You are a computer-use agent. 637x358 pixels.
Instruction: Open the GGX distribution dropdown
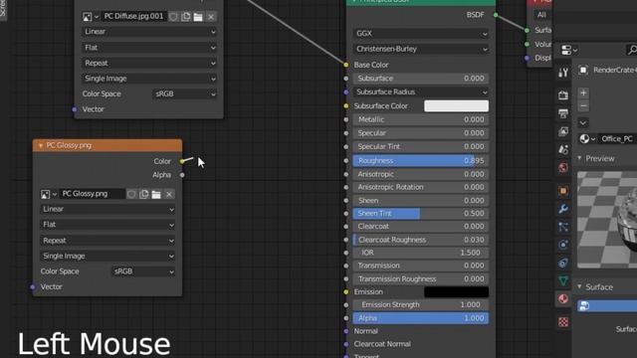coord(421,33)
